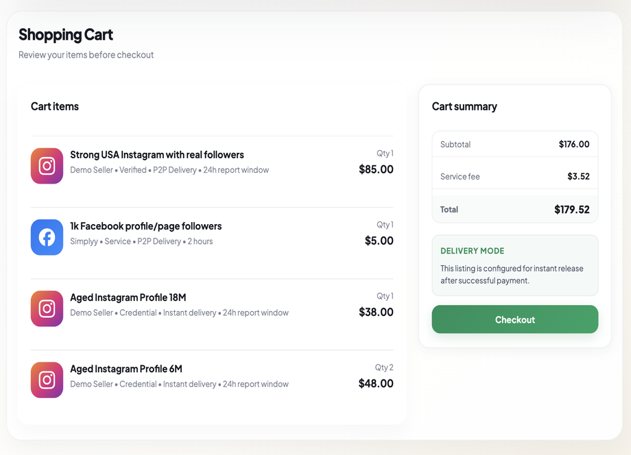Click the Service fee label

click(460, 177)
